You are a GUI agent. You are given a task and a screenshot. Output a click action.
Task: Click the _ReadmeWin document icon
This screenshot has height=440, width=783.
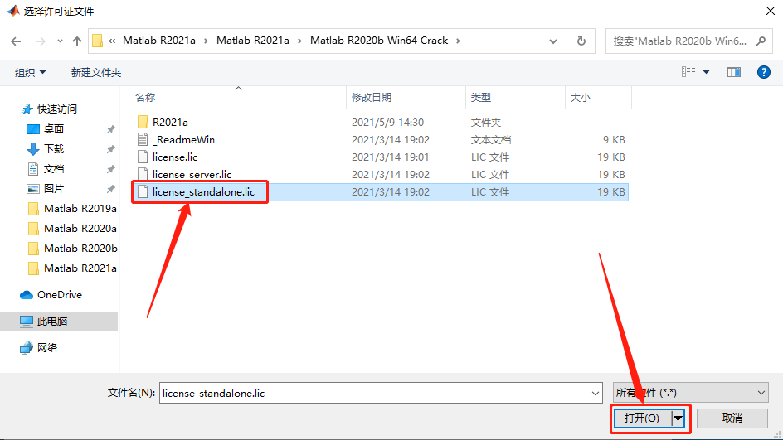click(143, 140)
